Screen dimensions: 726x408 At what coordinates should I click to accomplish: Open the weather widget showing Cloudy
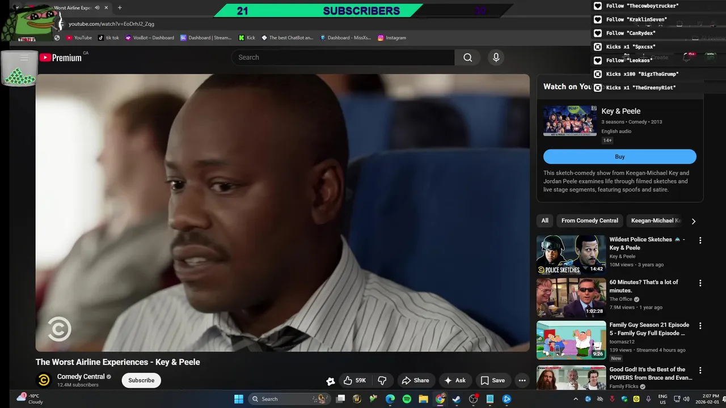[29, 399]
